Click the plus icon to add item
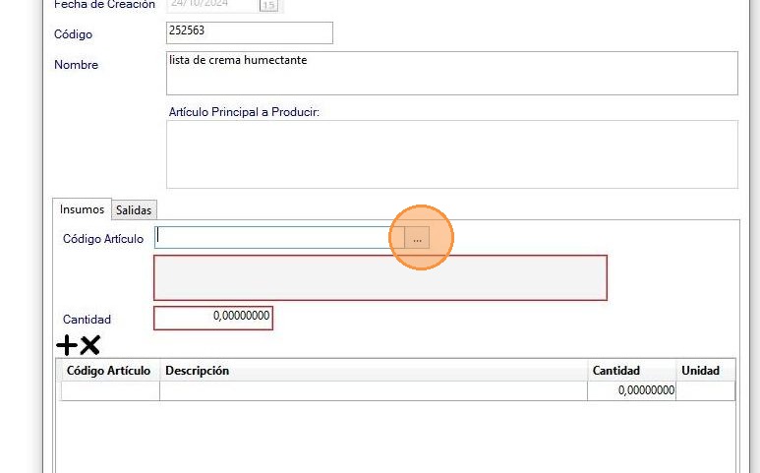The height and width of the screenshot is (473, 760). click(x=66, y=345)
